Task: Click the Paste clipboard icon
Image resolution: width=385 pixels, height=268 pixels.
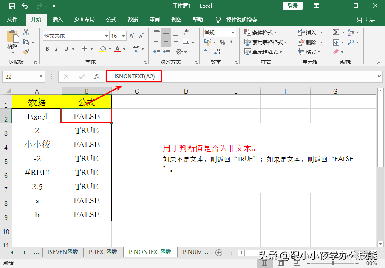Action: click(13, 37)
